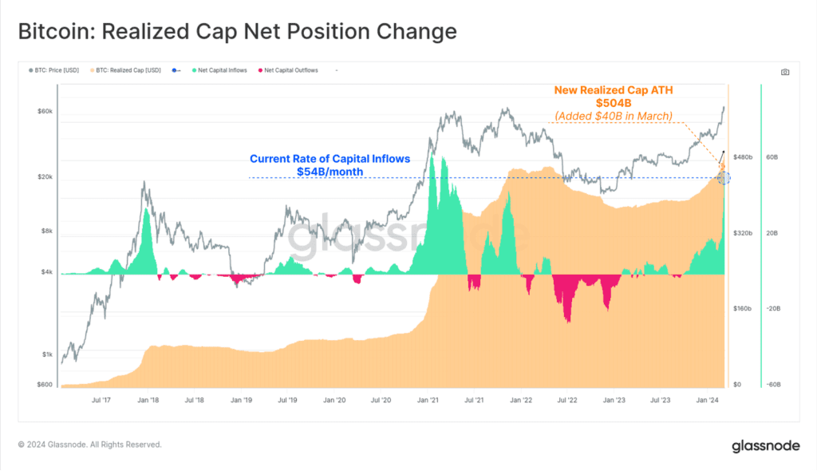
Task: Click the $60k price axis label
Action: click(x=45, y=111)
